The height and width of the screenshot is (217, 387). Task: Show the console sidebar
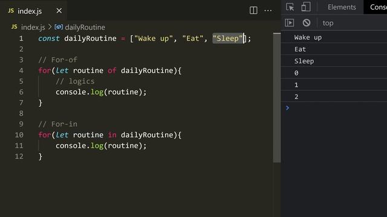coord(289,23)
